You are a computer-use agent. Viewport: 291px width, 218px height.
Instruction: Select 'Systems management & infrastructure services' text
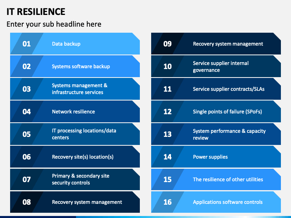coord(80,89)
